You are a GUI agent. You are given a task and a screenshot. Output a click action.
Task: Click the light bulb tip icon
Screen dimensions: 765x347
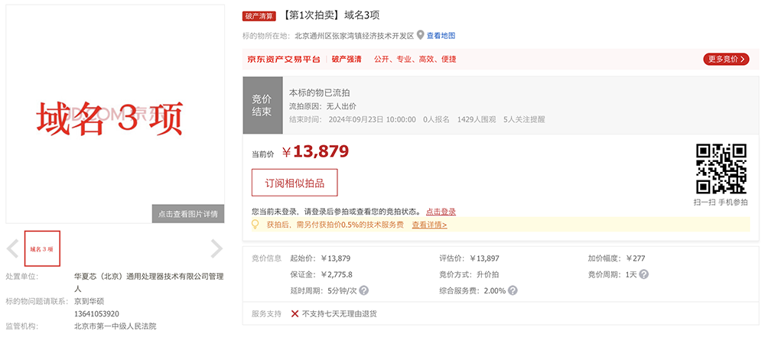(256, 225)
